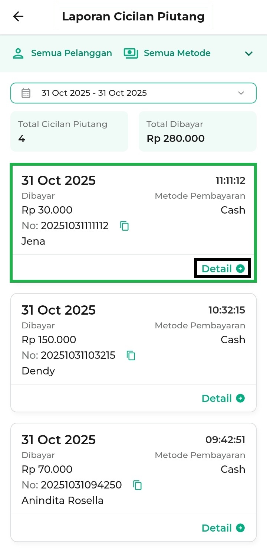Viewport: 267px width, 552px height.
Task: Click the Semua Pelanggan person icon
Action: coord(18,53)
